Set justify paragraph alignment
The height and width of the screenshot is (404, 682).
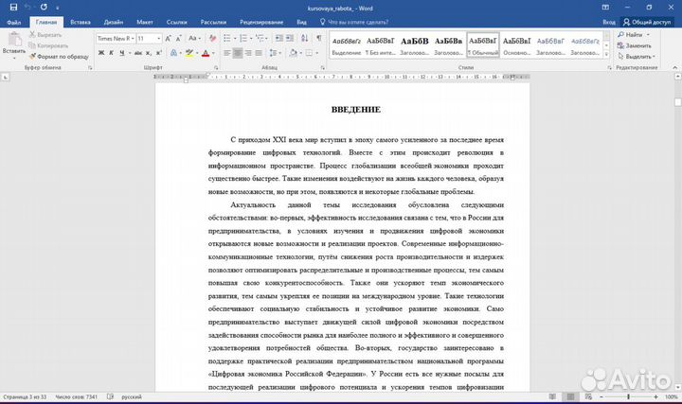click(x=259, y=53)
